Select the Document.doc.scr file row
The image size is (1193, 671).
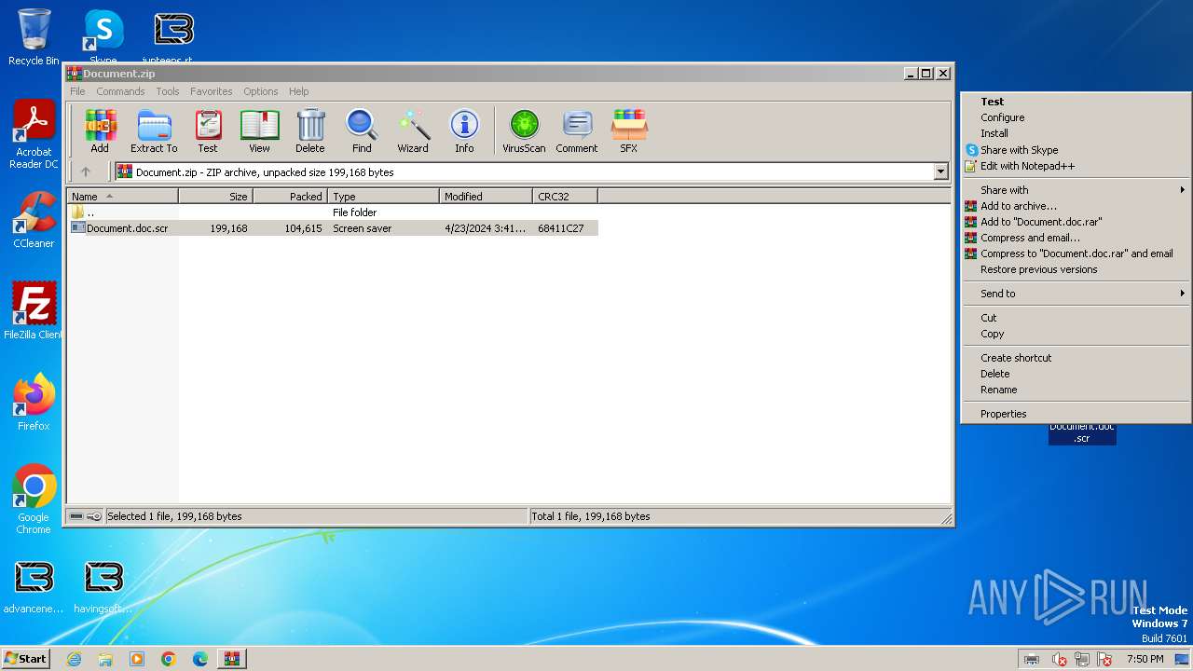(333, 228)
